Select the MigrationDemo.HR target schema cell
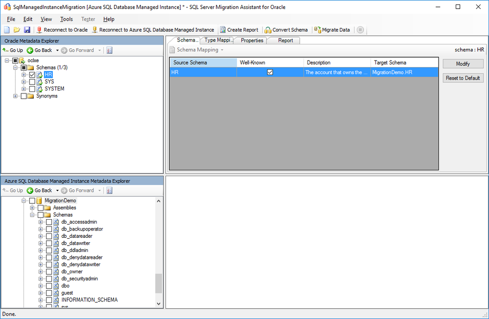Viewport: 489px width, 319px height. (x=404, y=72)
